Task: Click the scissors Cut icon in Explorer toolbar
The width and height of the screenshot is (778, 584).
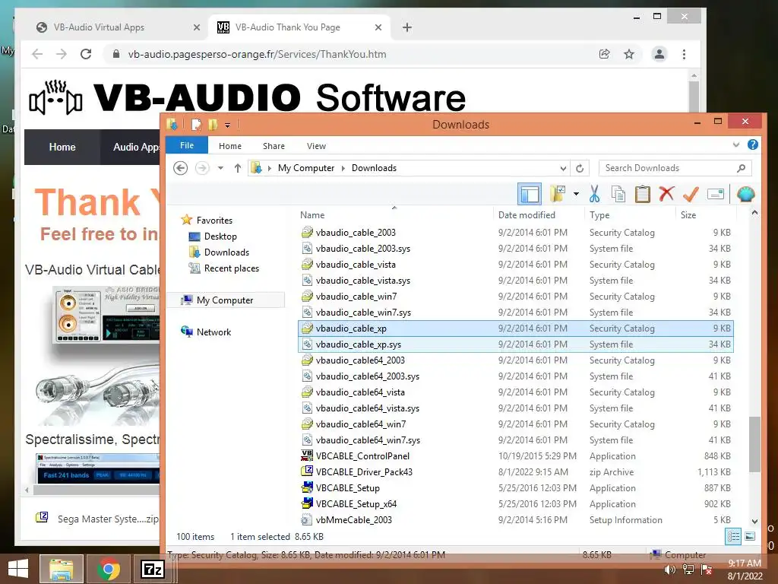Action: [594, 194]
